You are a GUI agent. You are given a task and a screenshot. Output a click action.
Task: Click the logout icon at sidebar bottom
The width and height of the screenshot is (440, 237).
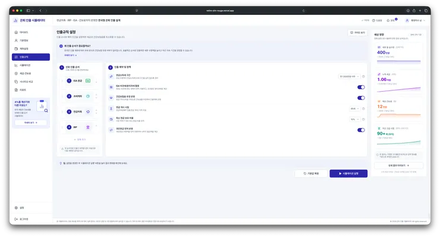pyautogui.click(x=16, y=219)
